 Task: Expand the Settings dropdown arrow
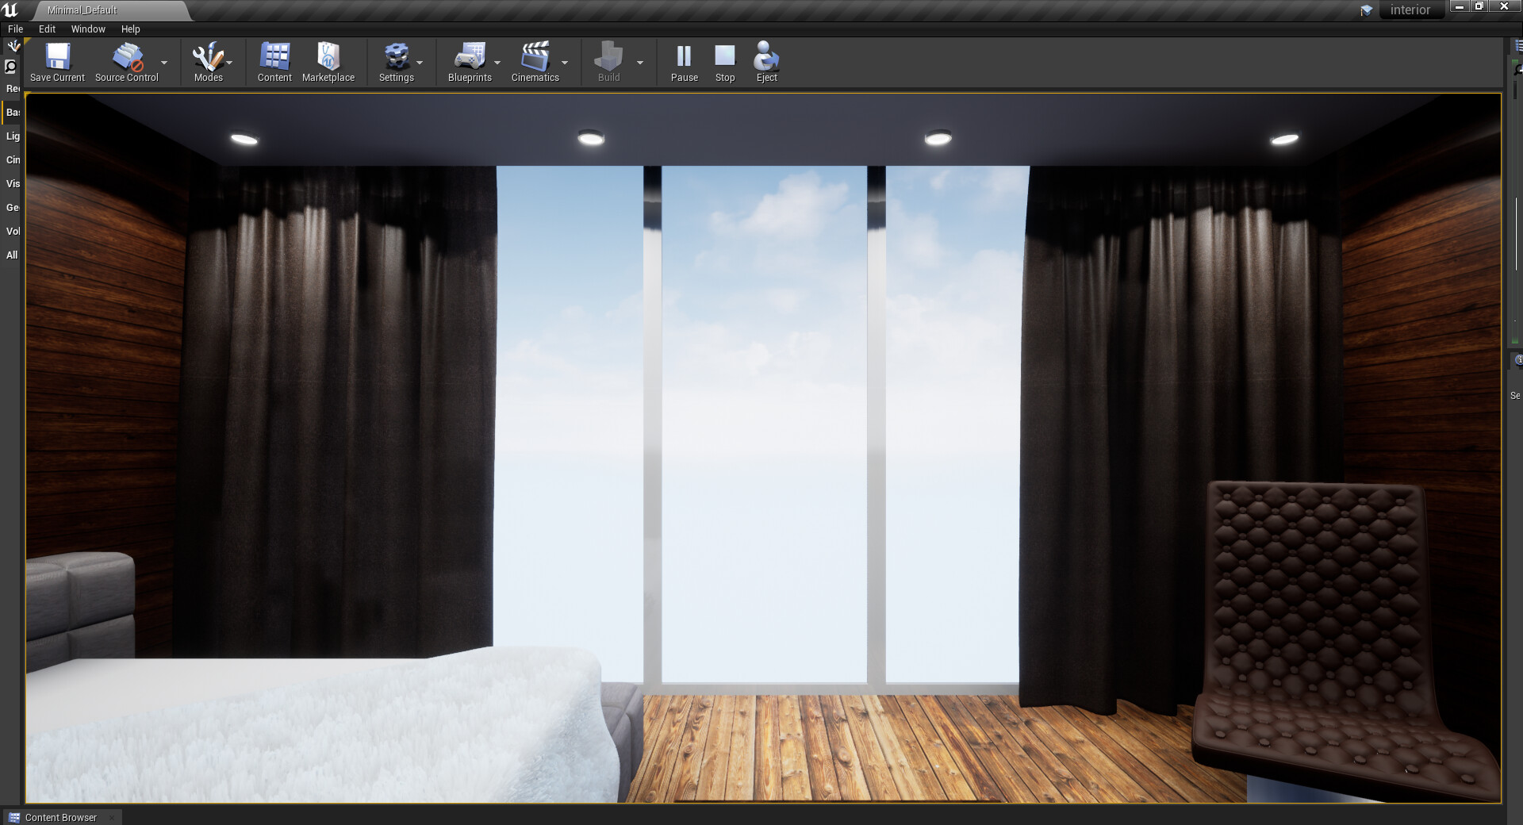click(420, 63)
